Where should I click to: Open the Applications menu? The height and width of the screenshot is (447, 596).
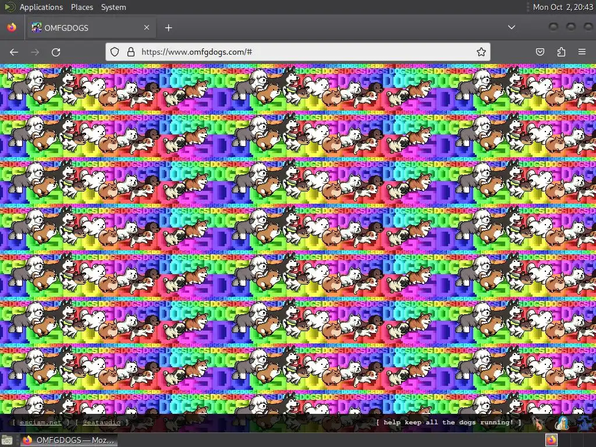pos(41,7)
